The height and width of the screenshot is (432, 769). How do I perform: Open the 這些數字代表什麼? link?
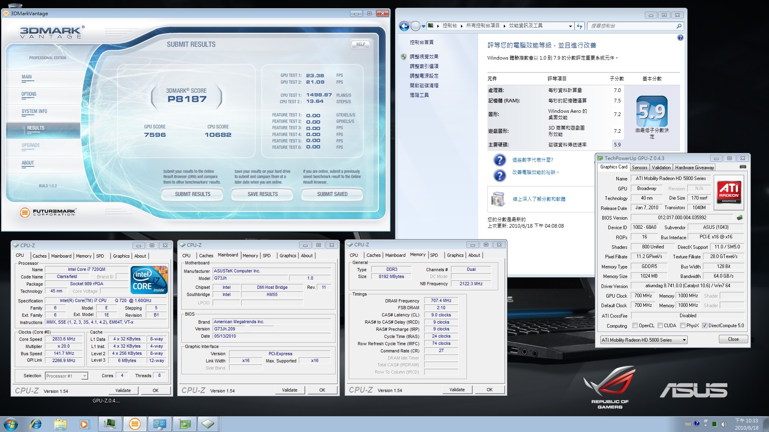[533, 160]
